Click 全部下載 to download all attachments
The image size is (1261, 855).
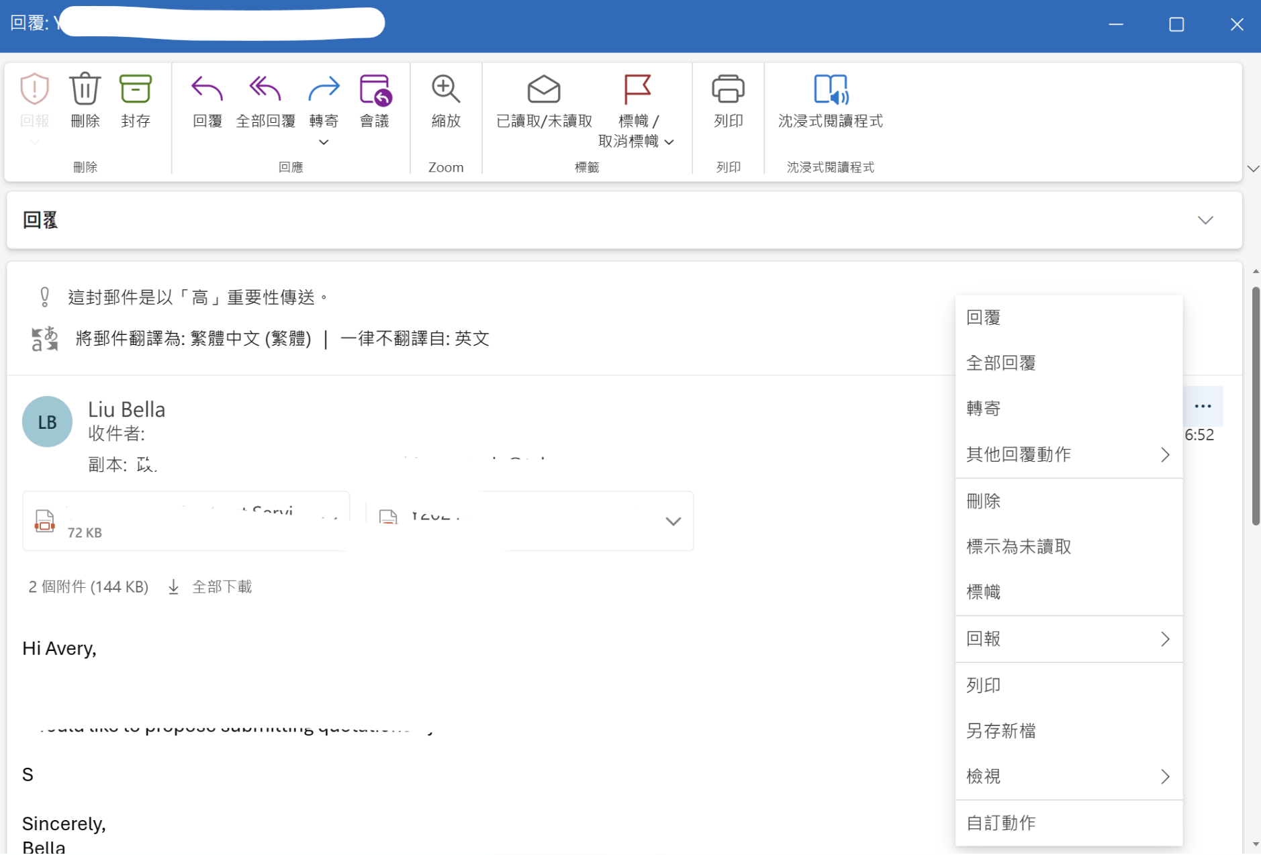222,587
